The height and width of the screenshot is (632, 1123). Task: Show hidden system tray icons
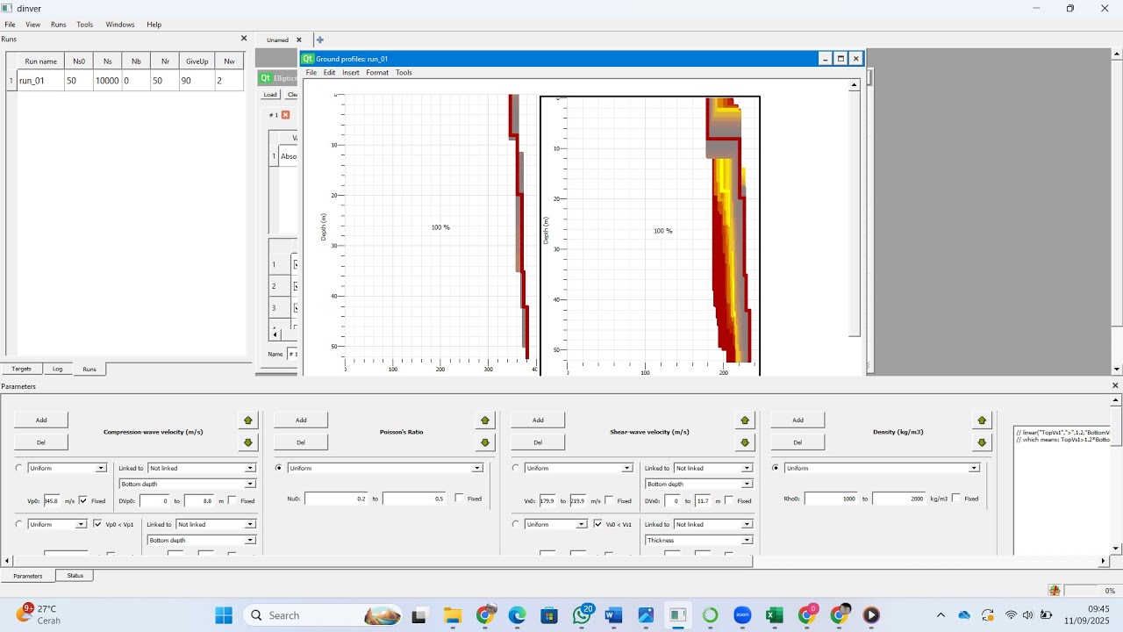click(x=941, y=615)
